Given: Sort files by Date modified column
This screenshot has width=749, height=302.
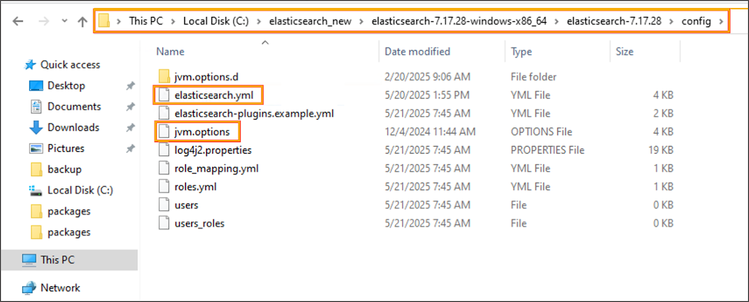Looking at the screenshot, I should [417, 52].
